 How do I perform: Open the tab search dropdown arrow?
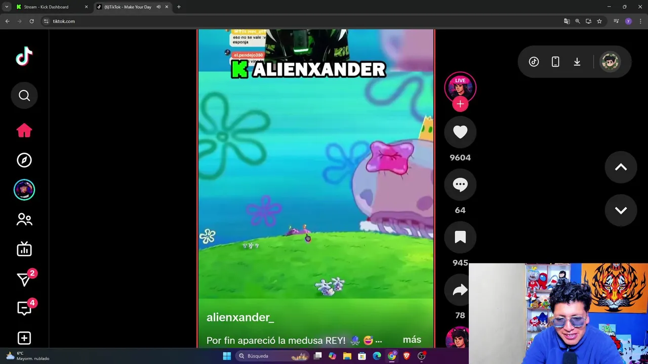tap(7, 7)
